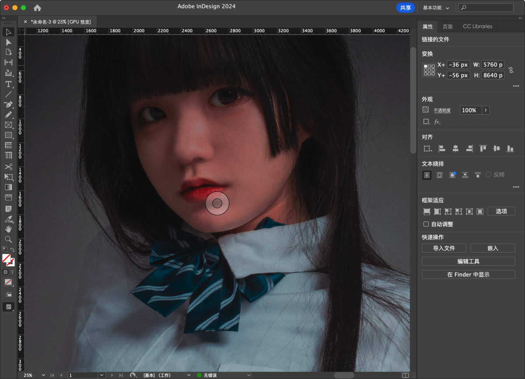Viewport: 525px width, 379px height.
Task: Select the Gradient Feather tool
Action: coord(8,198)
